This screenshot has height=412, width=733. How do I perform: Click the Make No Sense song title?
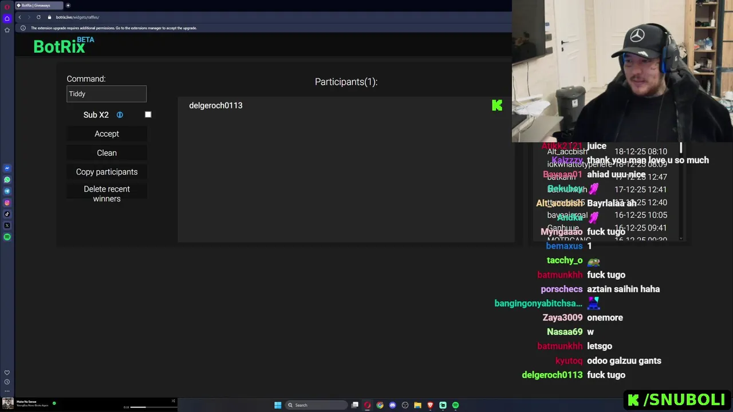(x=26, y=402)
